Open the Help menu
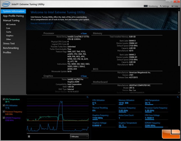Viewport: 181px width, 141px height. 175,6
